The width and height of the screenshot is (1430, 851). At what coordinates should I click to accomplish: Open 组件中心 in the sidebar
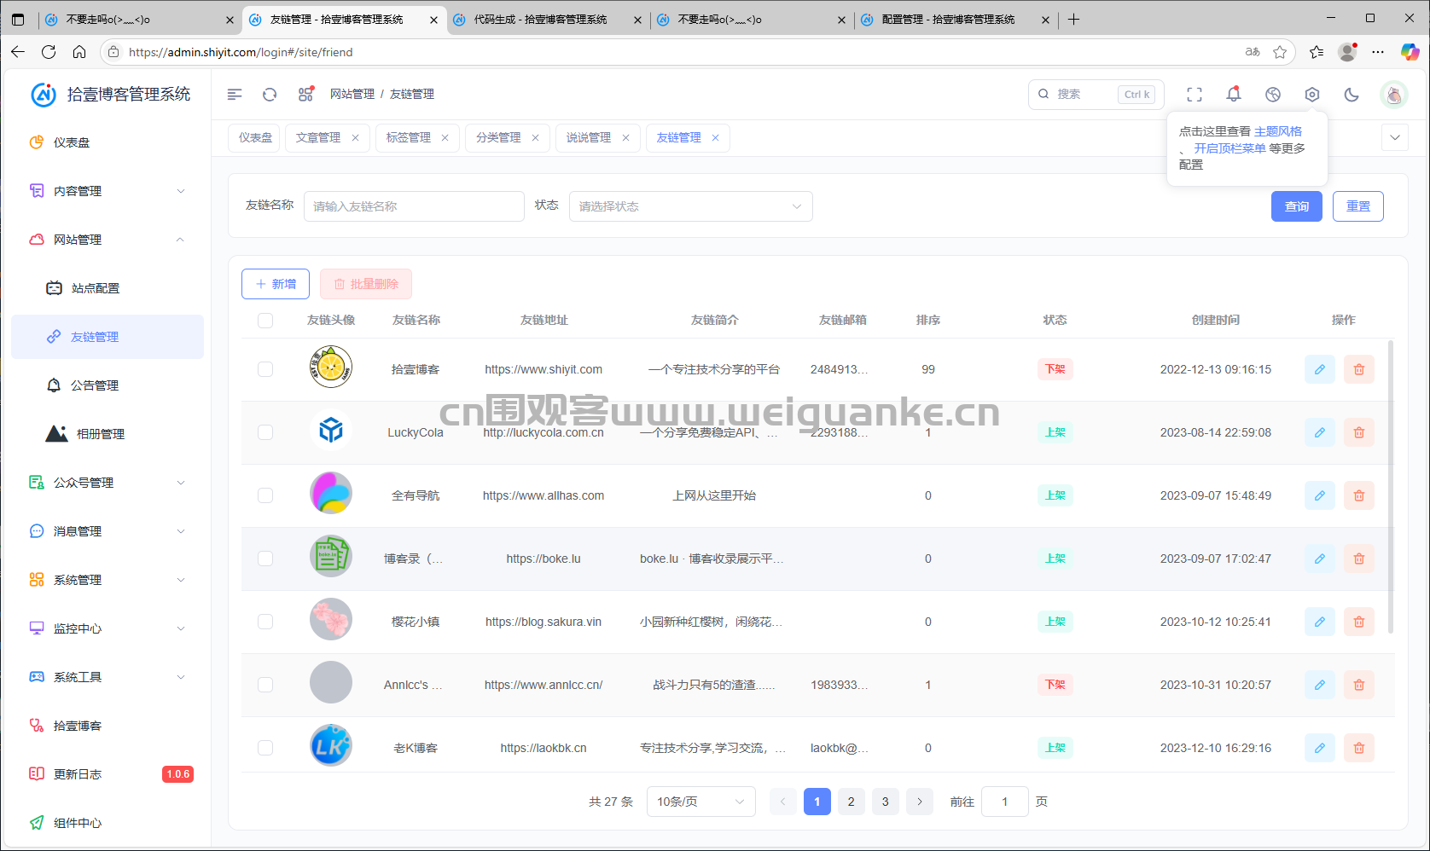coord(108,823)
